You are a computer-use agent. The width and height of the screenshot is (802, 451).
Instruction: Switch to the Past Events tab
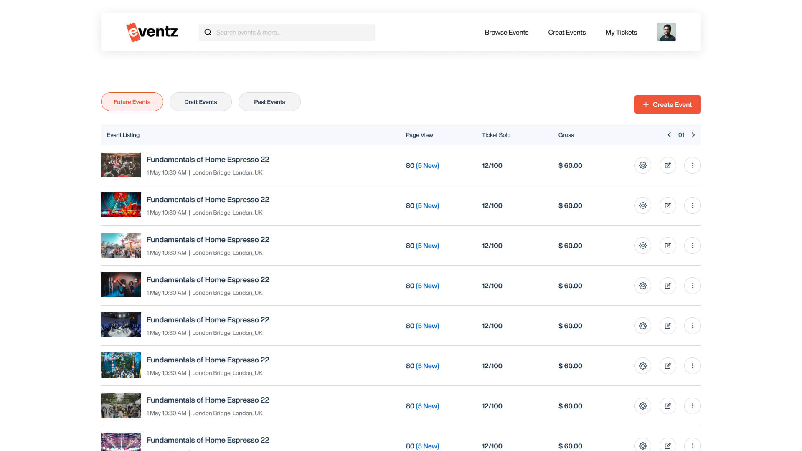coord(269,102)
